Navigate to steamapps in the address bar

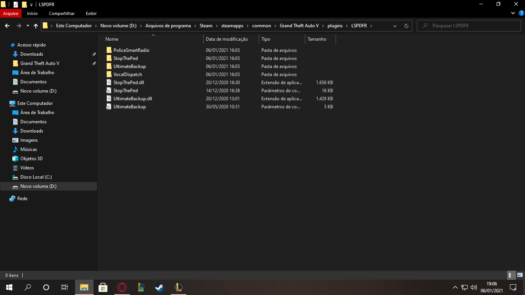coord(232,26)
